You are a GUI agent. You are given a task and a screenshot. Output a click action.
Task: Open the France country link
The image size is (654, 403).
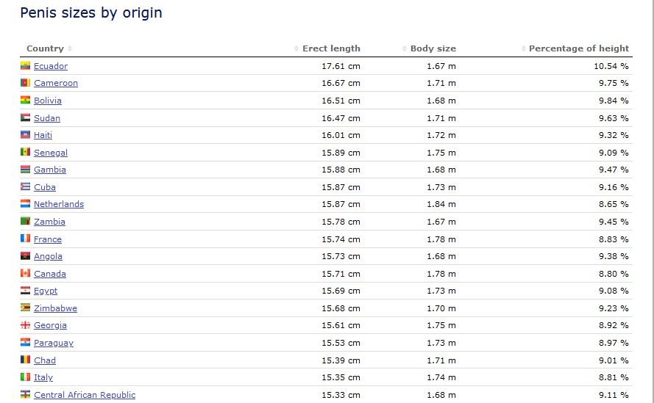tap(48, 239)
